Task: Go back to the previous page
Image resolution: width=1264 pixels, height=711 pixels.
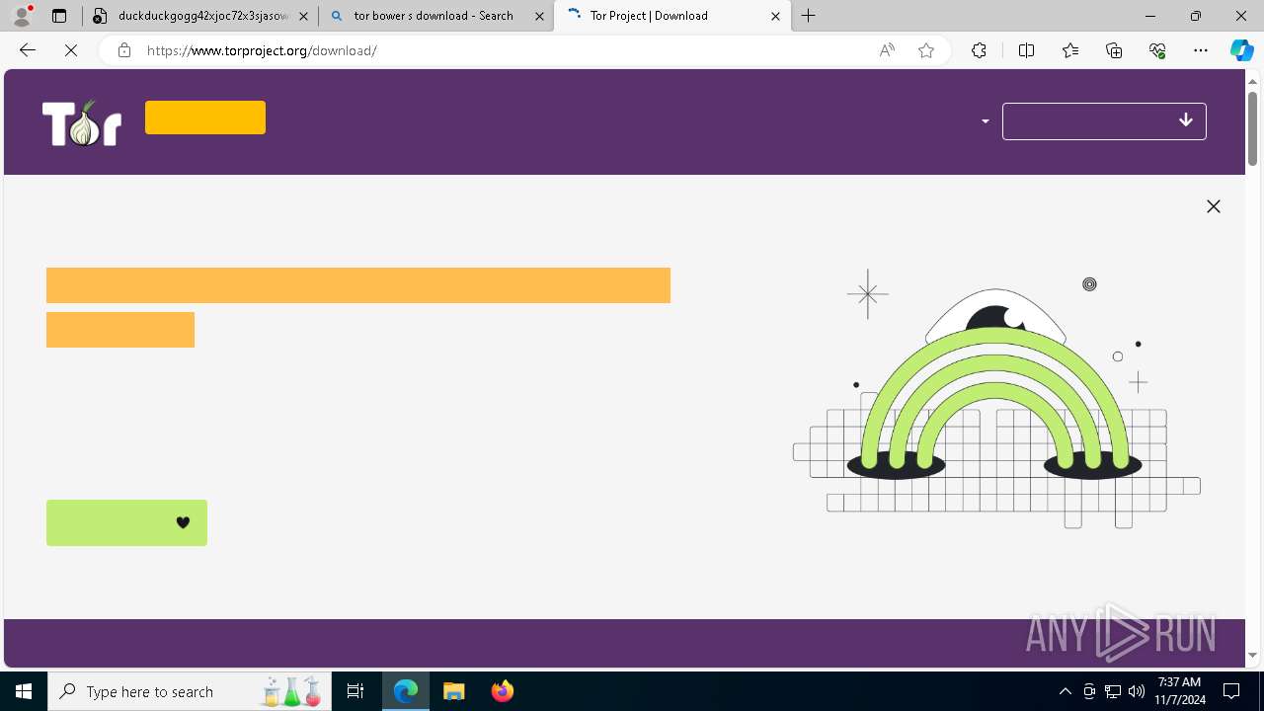Action: (x=28, y=50)
